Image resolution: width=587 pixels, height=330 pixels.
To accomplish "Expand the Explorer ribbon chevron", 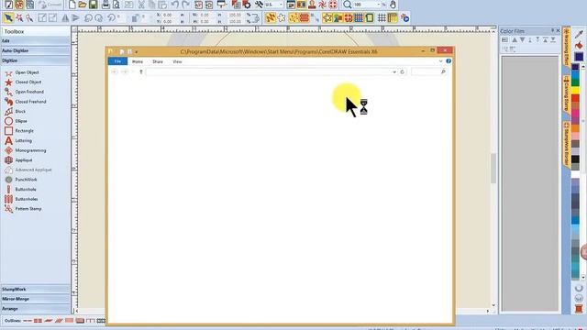I will 440,61.
